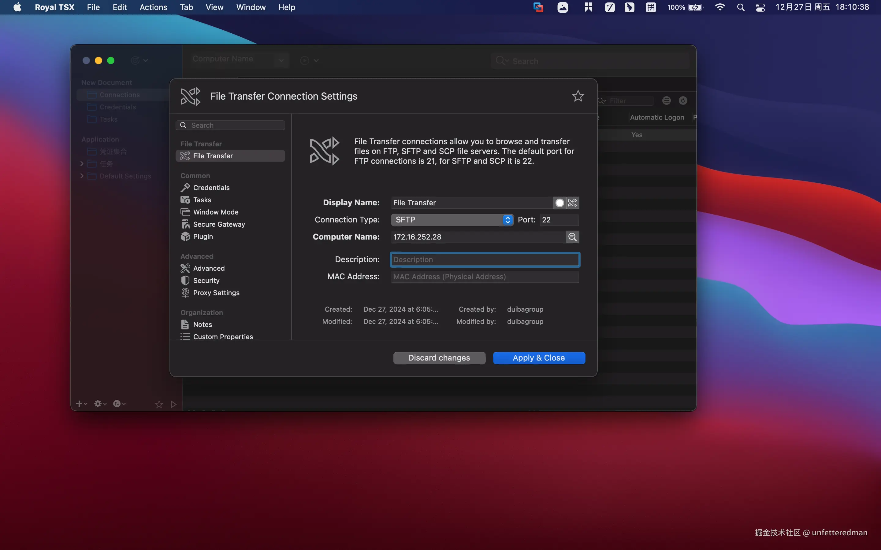Open the Tab menu in menu bar
The height and width of the screenshot is (550, 881).
[x=186, y=7]
